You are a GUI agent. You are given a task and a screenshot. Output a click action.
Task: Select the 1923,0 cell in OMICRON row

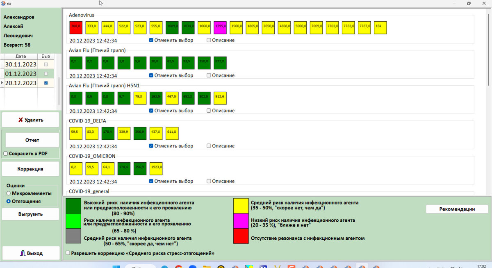[156, 168]
